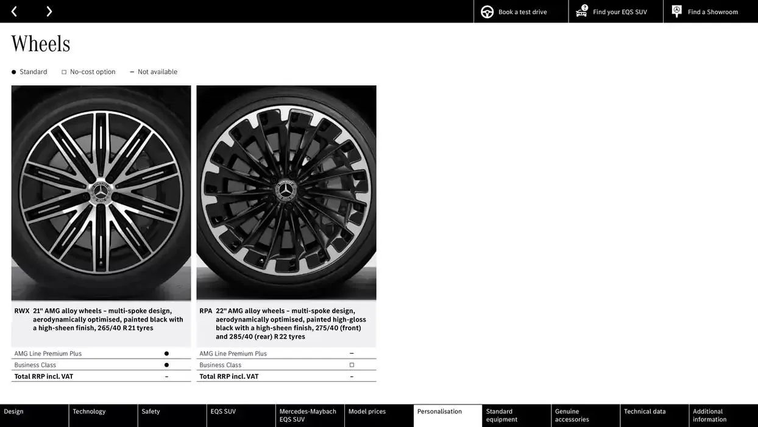Go to the previous page arrow

(14, 12)
